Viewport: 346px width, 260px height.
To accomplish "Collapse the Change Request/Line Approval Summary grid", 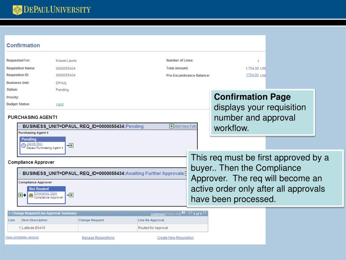I will pyautogui.click(x=9, y=213).
